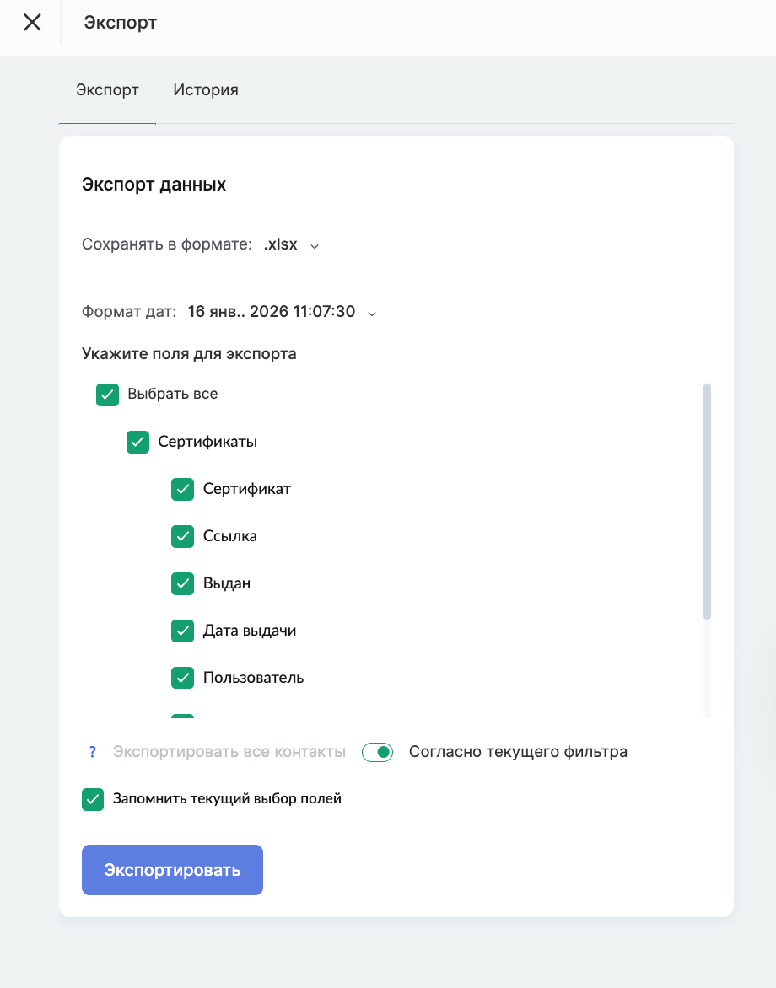776x988 pixels.
Task: Toggle the Согласно текущего фильтра switch
Action: 378,752
